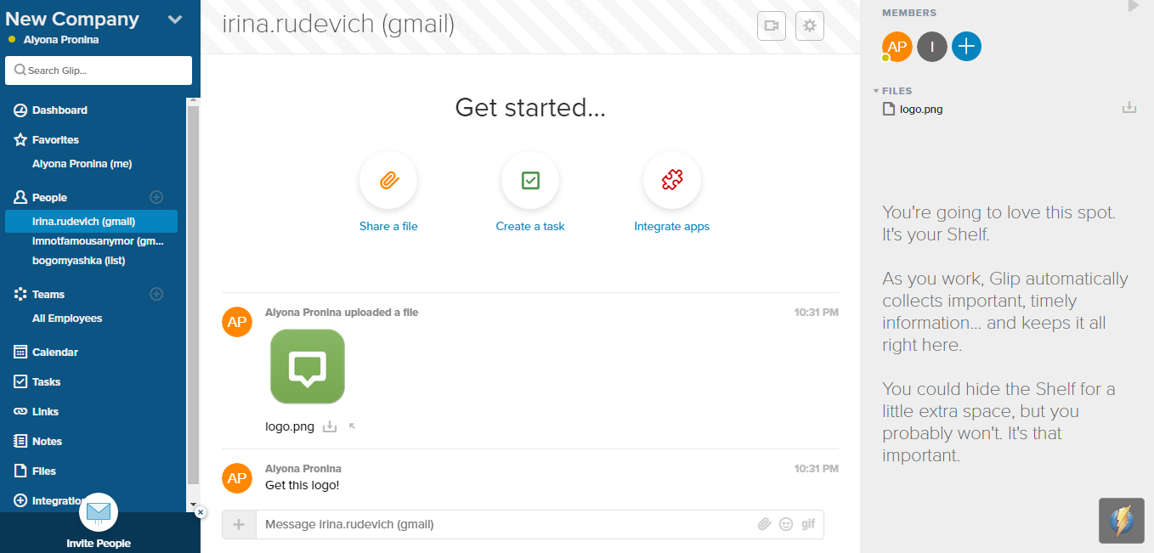1154x553 pixels.
Task: Open the emoji picker in message box
Action: 786,524
